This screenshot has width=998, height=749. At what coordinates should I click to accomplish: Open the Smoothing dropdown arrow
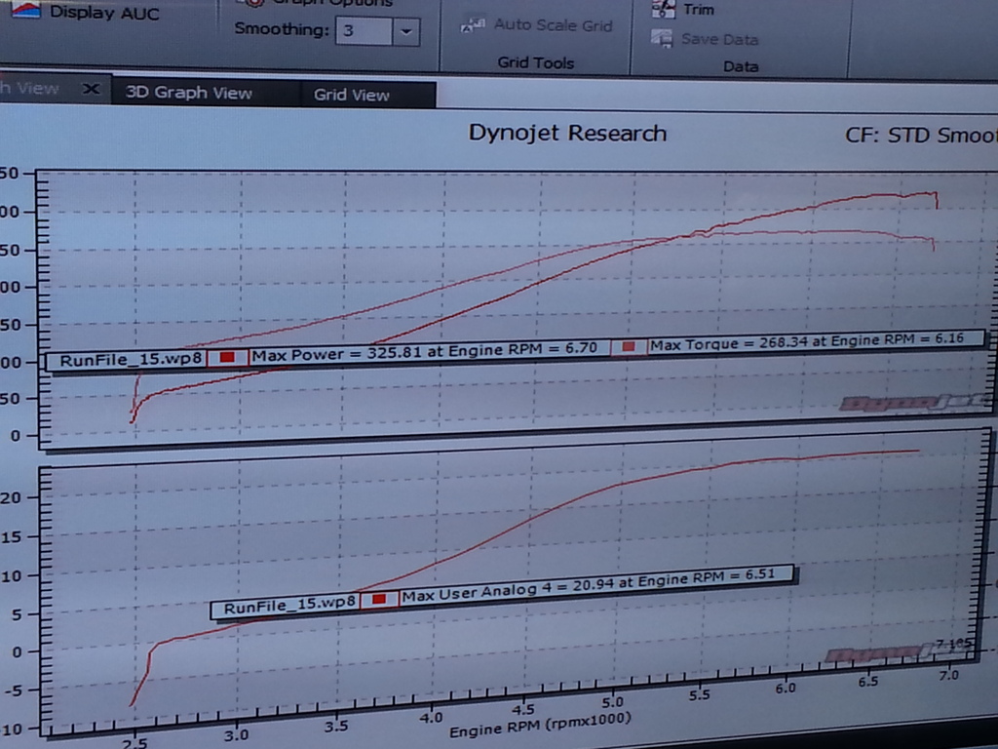tap(405, 31)
